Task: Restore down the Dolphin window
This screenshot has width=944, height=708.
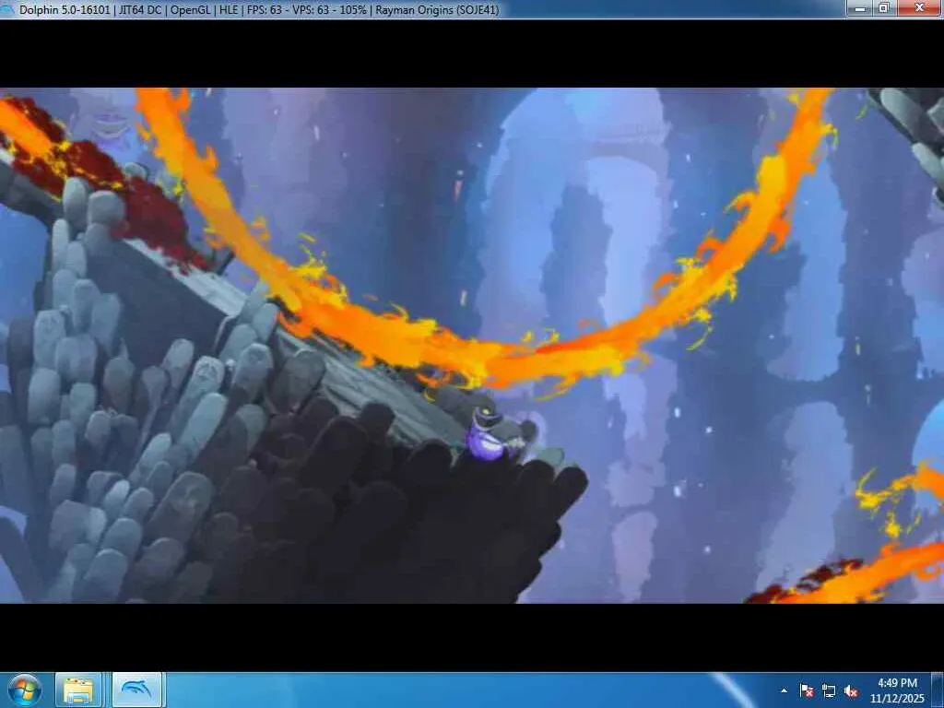Action: pyautogui.click(x=884, y=7)
